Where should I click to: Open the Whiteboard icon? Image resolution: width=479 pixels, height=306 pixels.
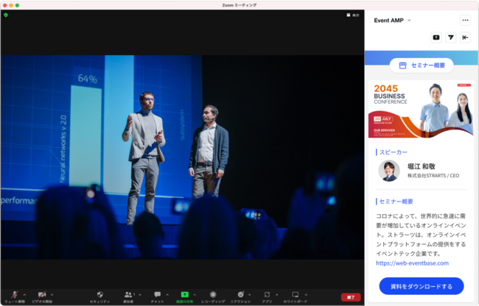coord(296,294)
